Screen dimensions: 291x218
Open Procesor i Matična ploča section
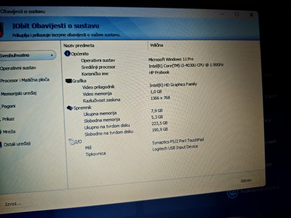(25, 80)
